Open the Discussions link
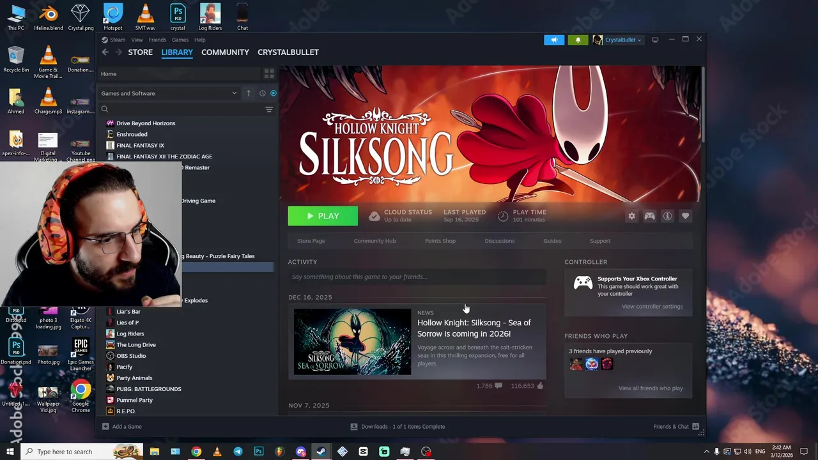The height and width of the screenshot is (460, 818). (499, 241)
